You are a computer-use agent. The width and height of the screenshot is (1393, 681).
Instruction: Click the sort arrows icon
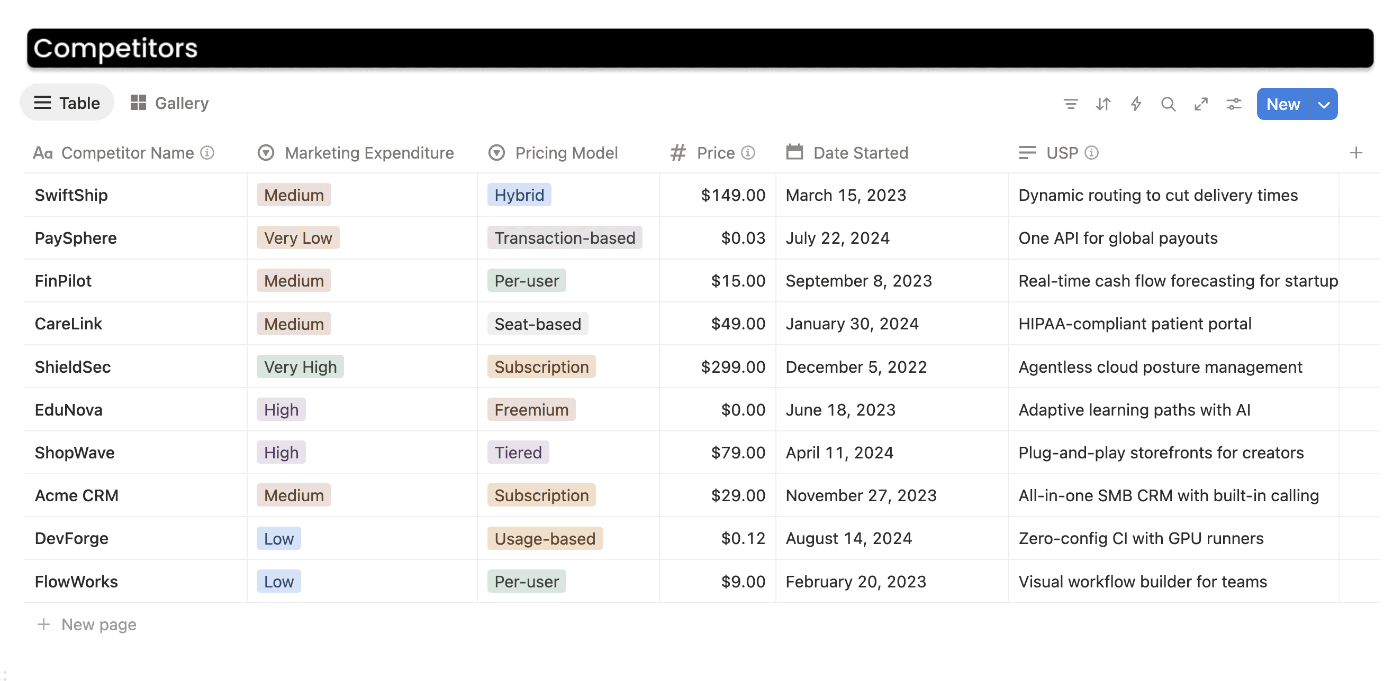point(1102,104)
